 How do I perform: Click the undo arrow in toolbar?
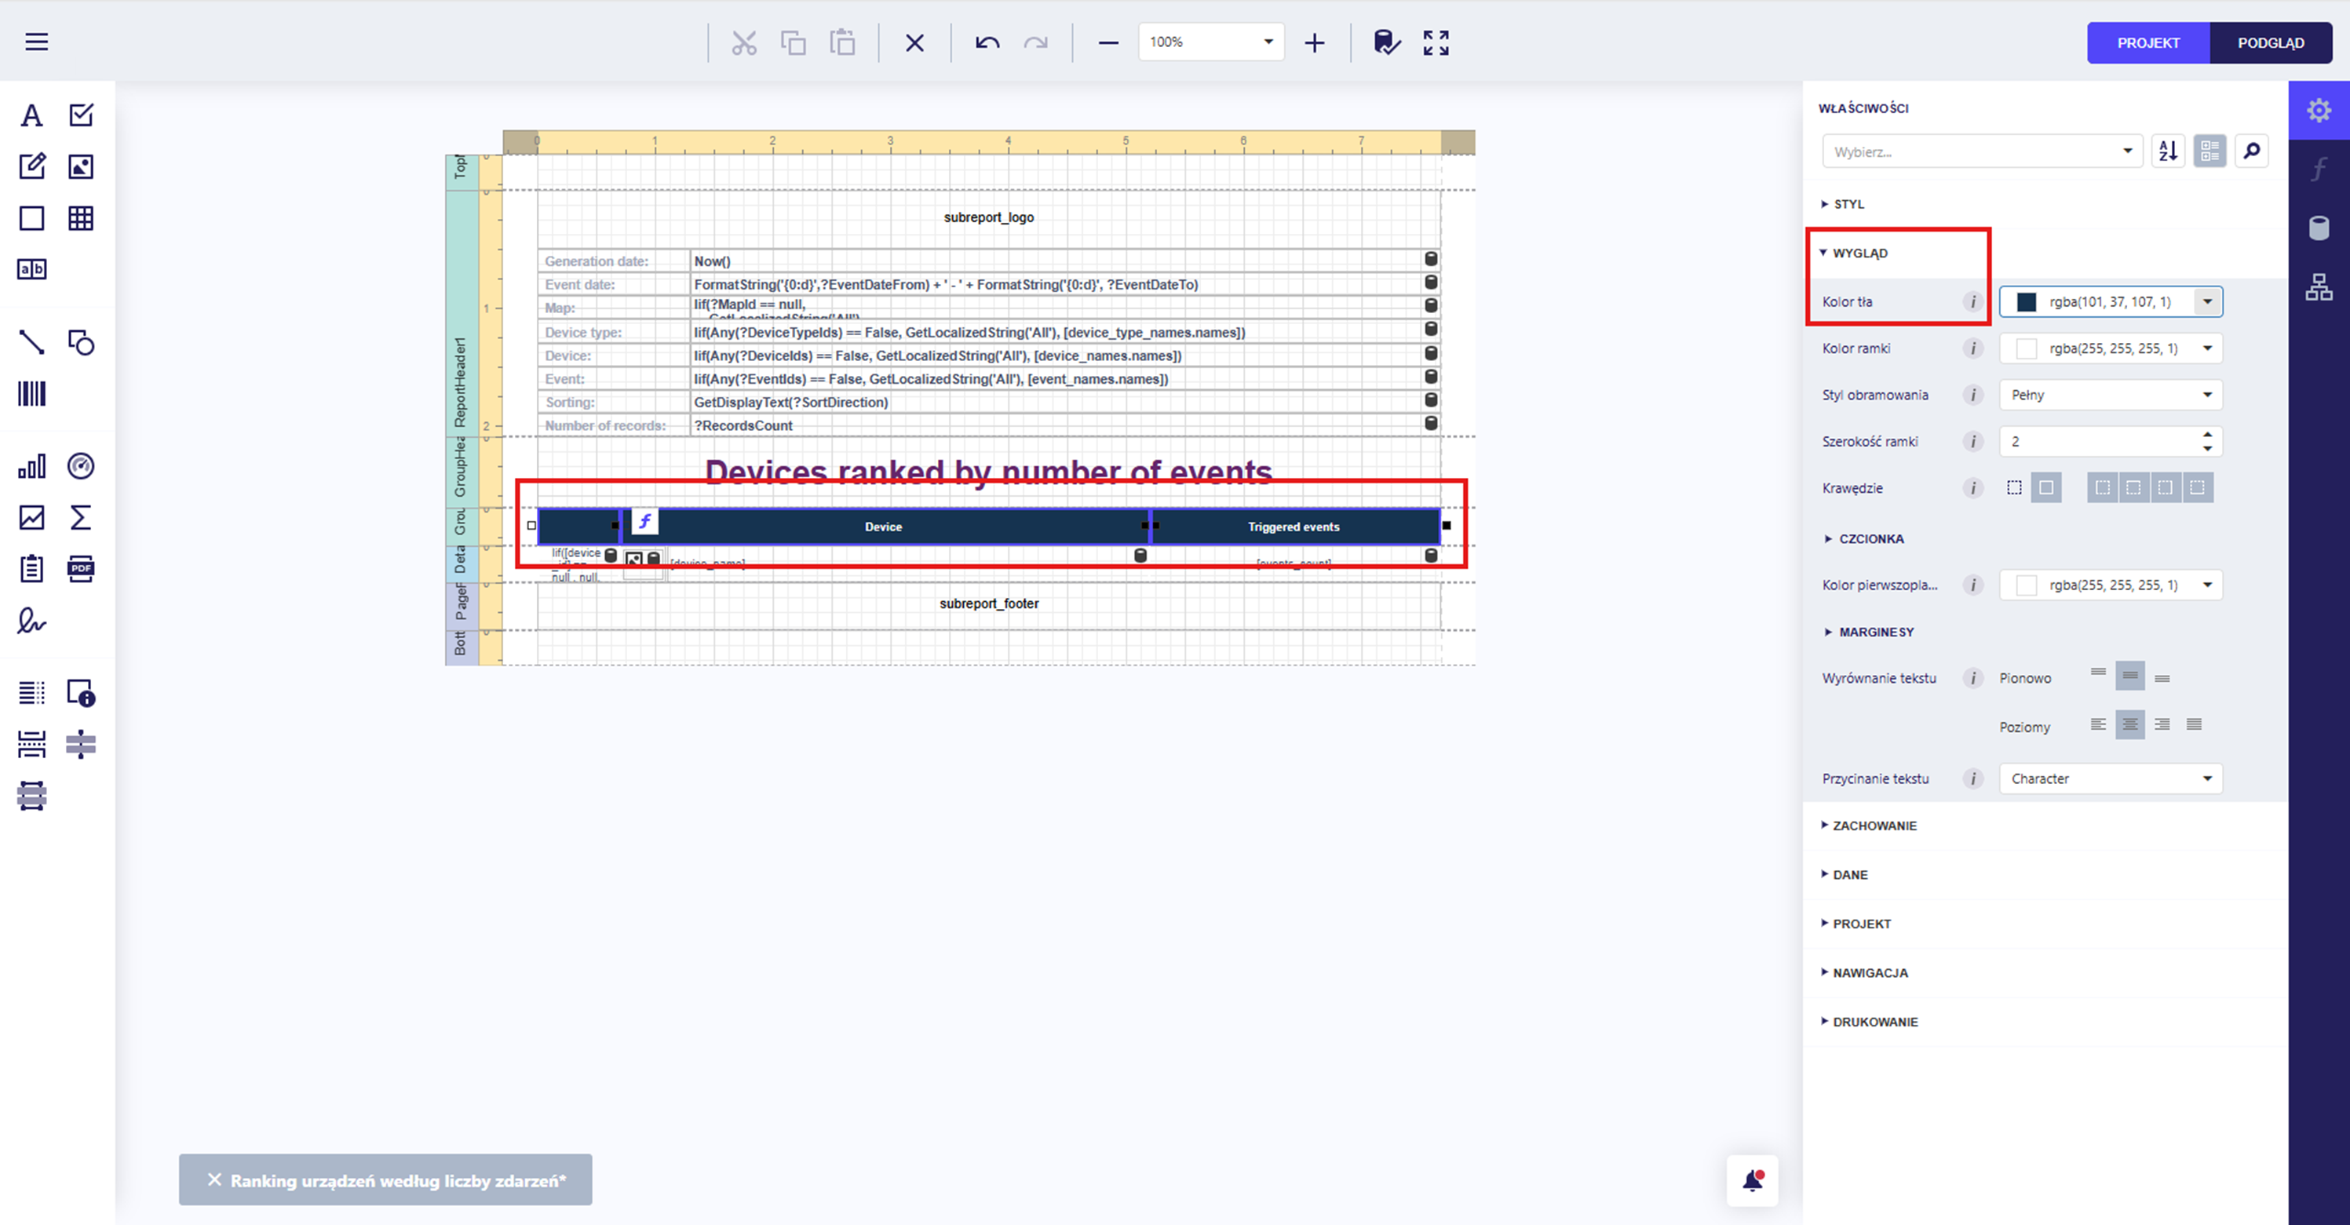987,43
